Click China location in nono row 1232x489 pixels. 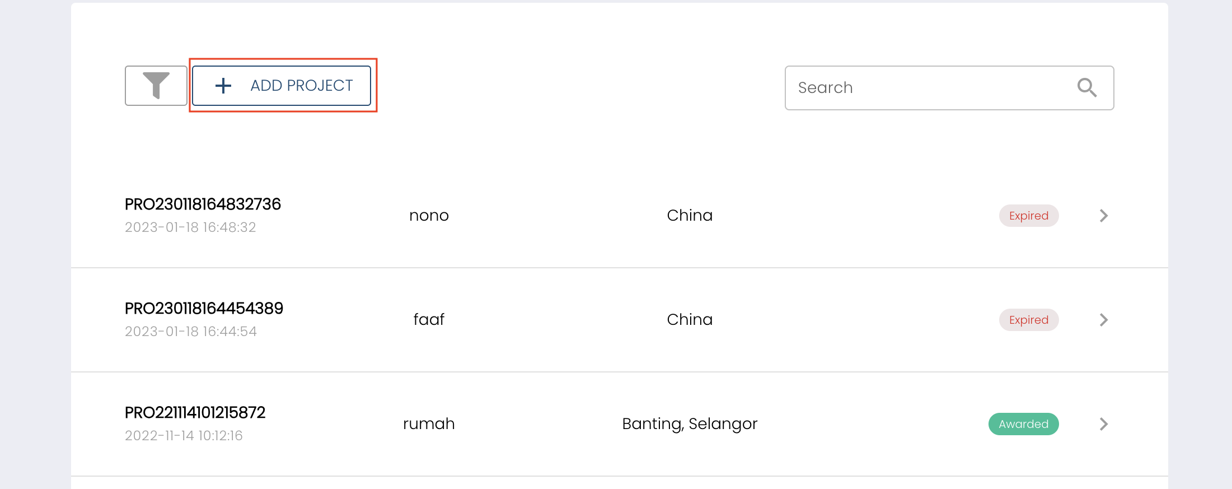(690, 216)
